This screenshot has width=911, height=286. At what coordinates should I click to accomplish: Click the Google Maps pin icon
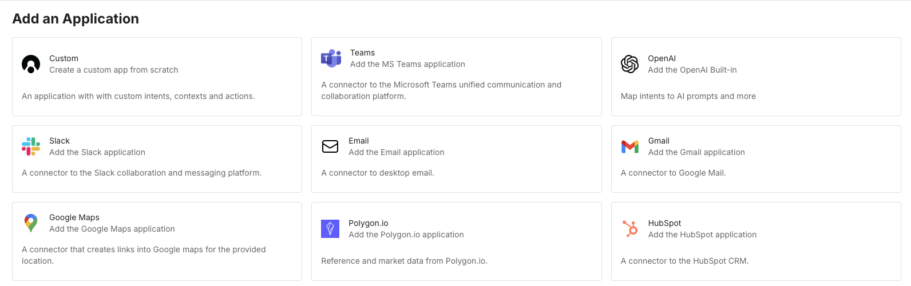(x=31, y=223)
